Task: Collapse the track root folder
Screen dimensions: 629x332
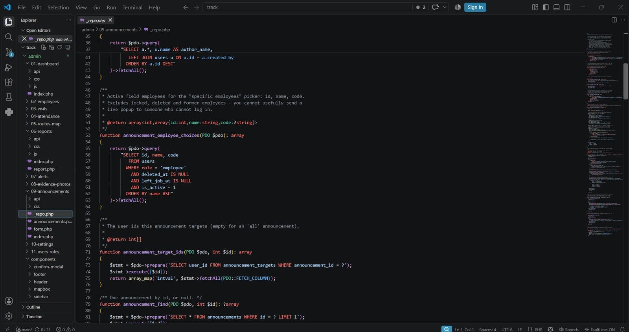Action: [x=31, y=47]
